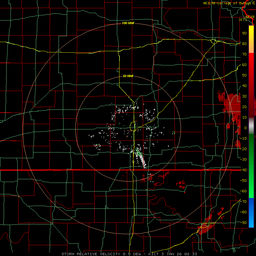Click the 0 value on the velocity scale

245,128
